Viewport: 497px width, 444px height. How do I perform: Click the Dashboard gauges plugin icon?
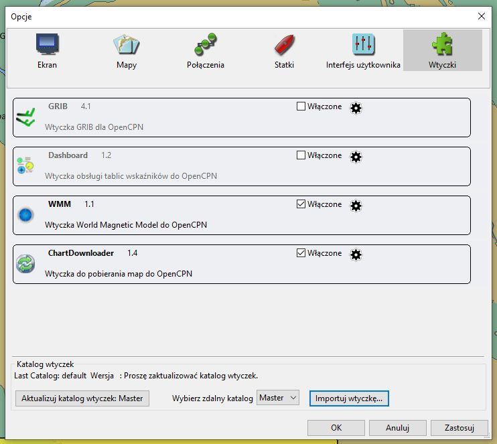25,165
